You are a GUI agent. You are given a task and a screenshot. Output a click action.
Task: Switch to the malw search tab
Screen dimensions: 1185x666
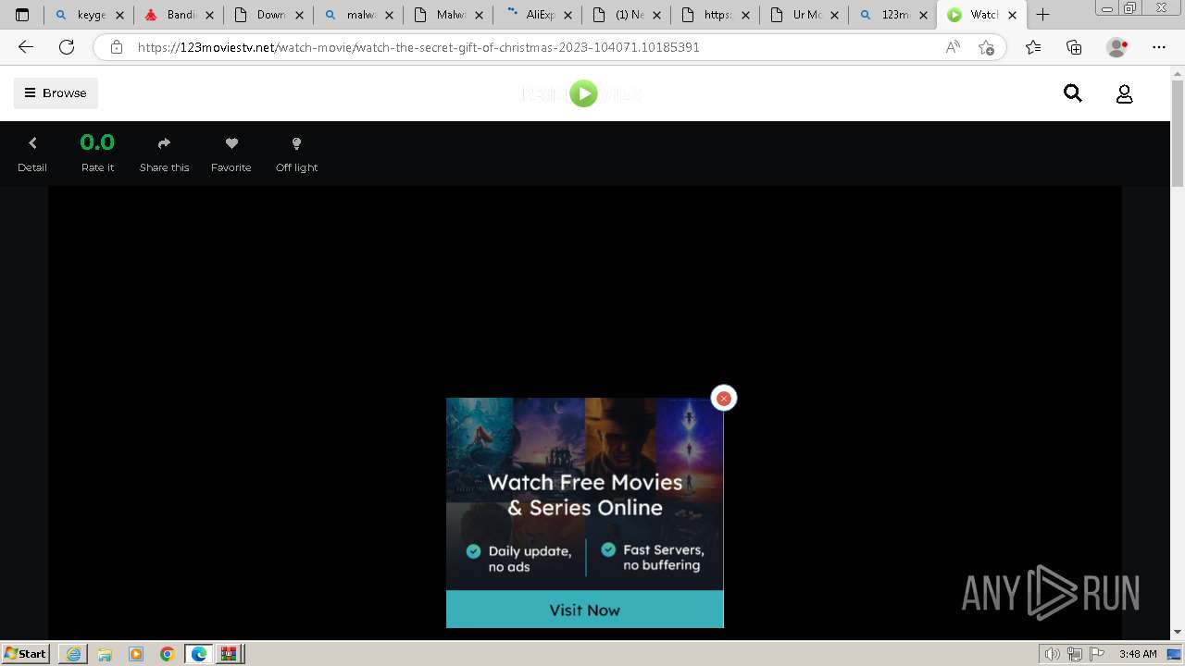click(x=358, y=15)
